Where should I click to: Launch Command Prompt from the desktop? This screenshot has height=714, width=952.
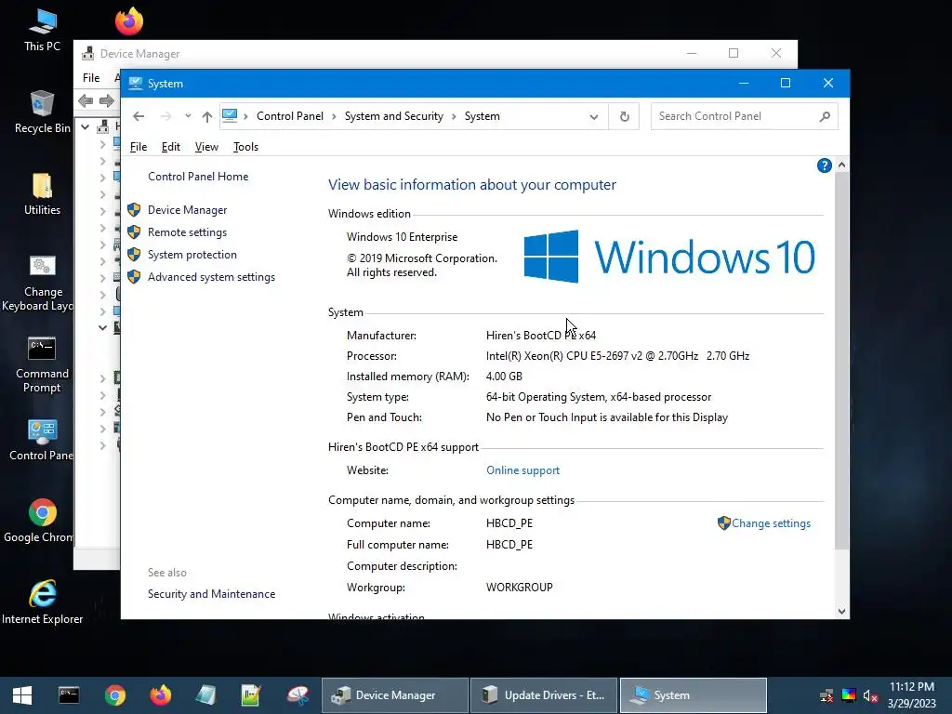tap(42, 364)
